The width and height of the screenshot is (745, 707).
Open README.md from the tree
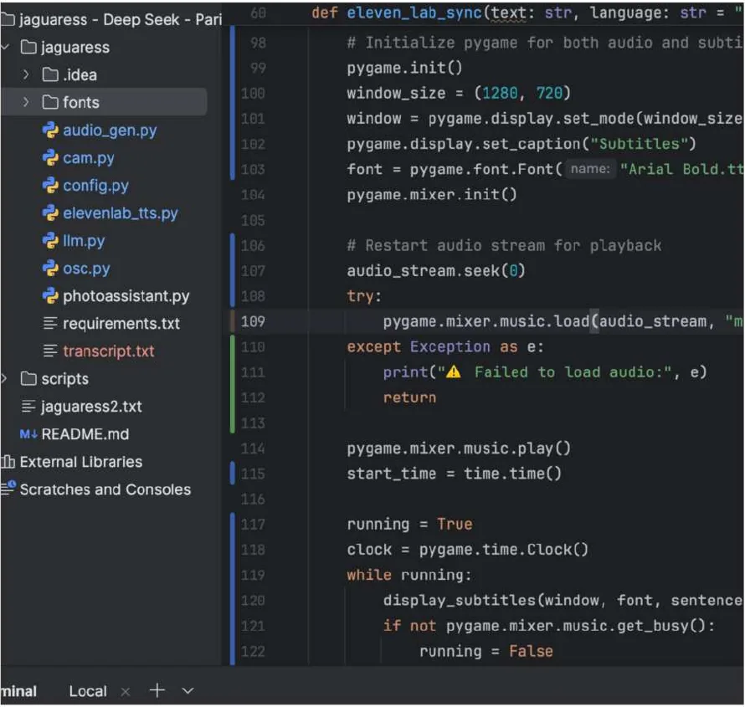pos(85,434)
